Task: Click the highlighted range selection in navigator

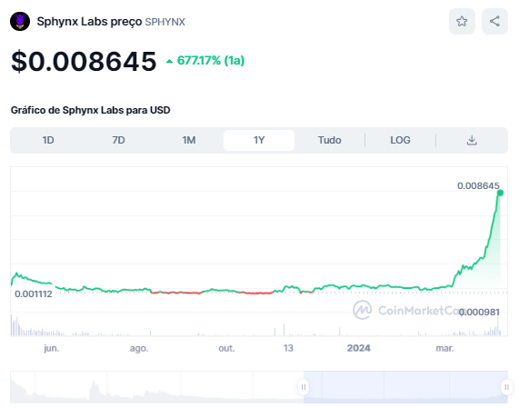Action: (405, 387)
